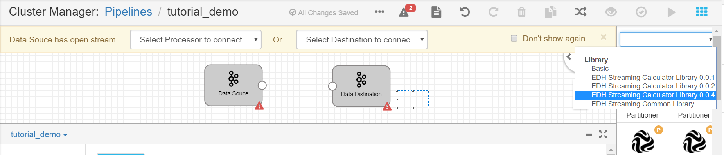Click the play start pipeline icon
The width and height of the screenshot is (724, 155).
coord(671,12)
